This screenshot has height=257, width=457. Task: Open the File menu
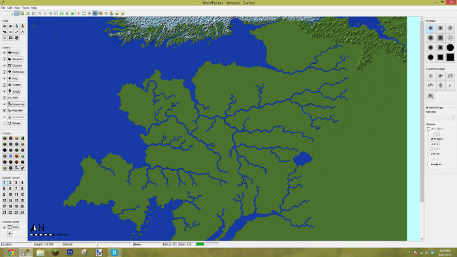3,8
